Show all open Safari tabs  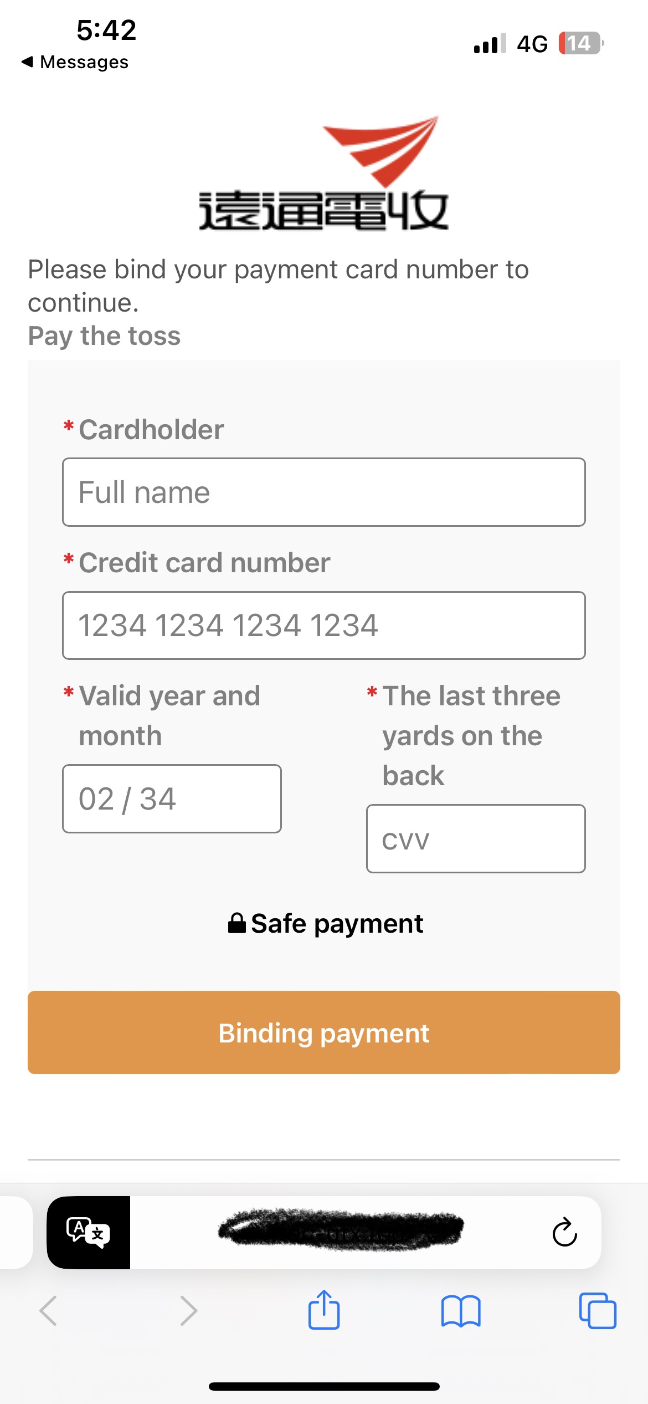(598, 1311)
